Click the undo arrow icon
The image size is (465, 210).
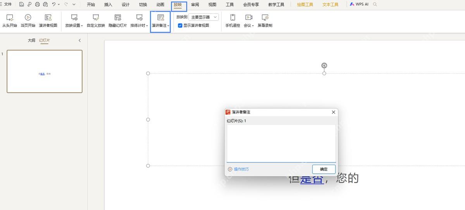point(54,5)
